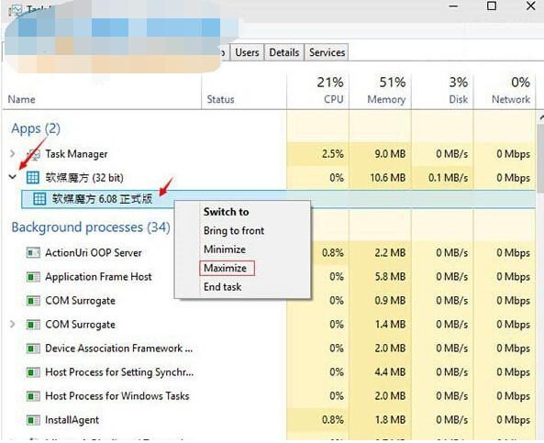Open the Users tab
544x443 pixels.
(x=247, y=52)
